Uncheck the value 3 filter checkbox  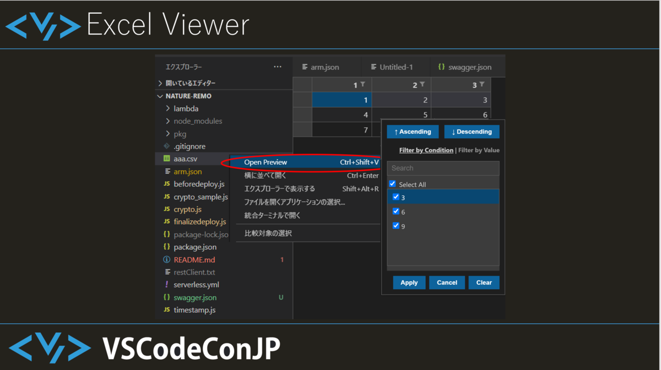coord(395,197)
